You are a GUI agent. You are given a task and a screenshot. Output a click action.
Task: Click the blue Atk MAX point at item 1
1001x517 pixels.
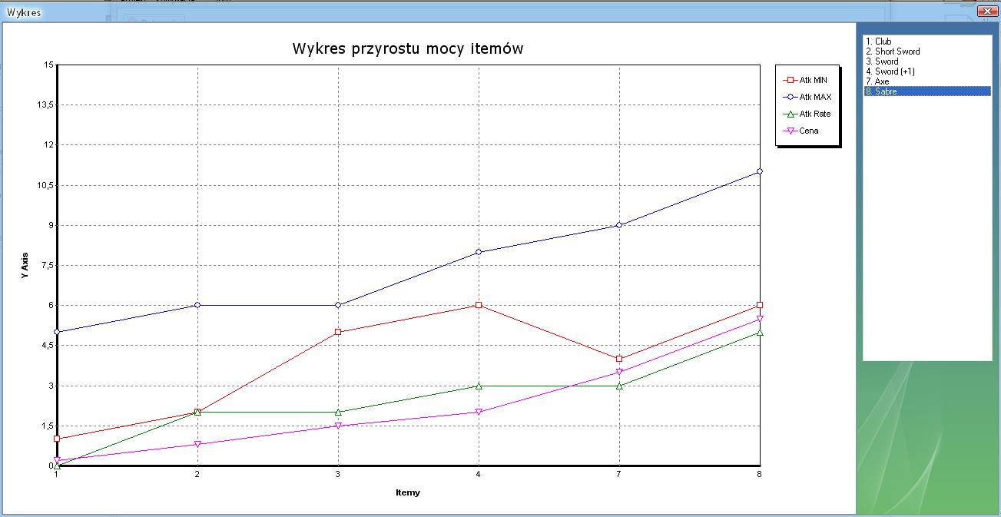(57, 332)
